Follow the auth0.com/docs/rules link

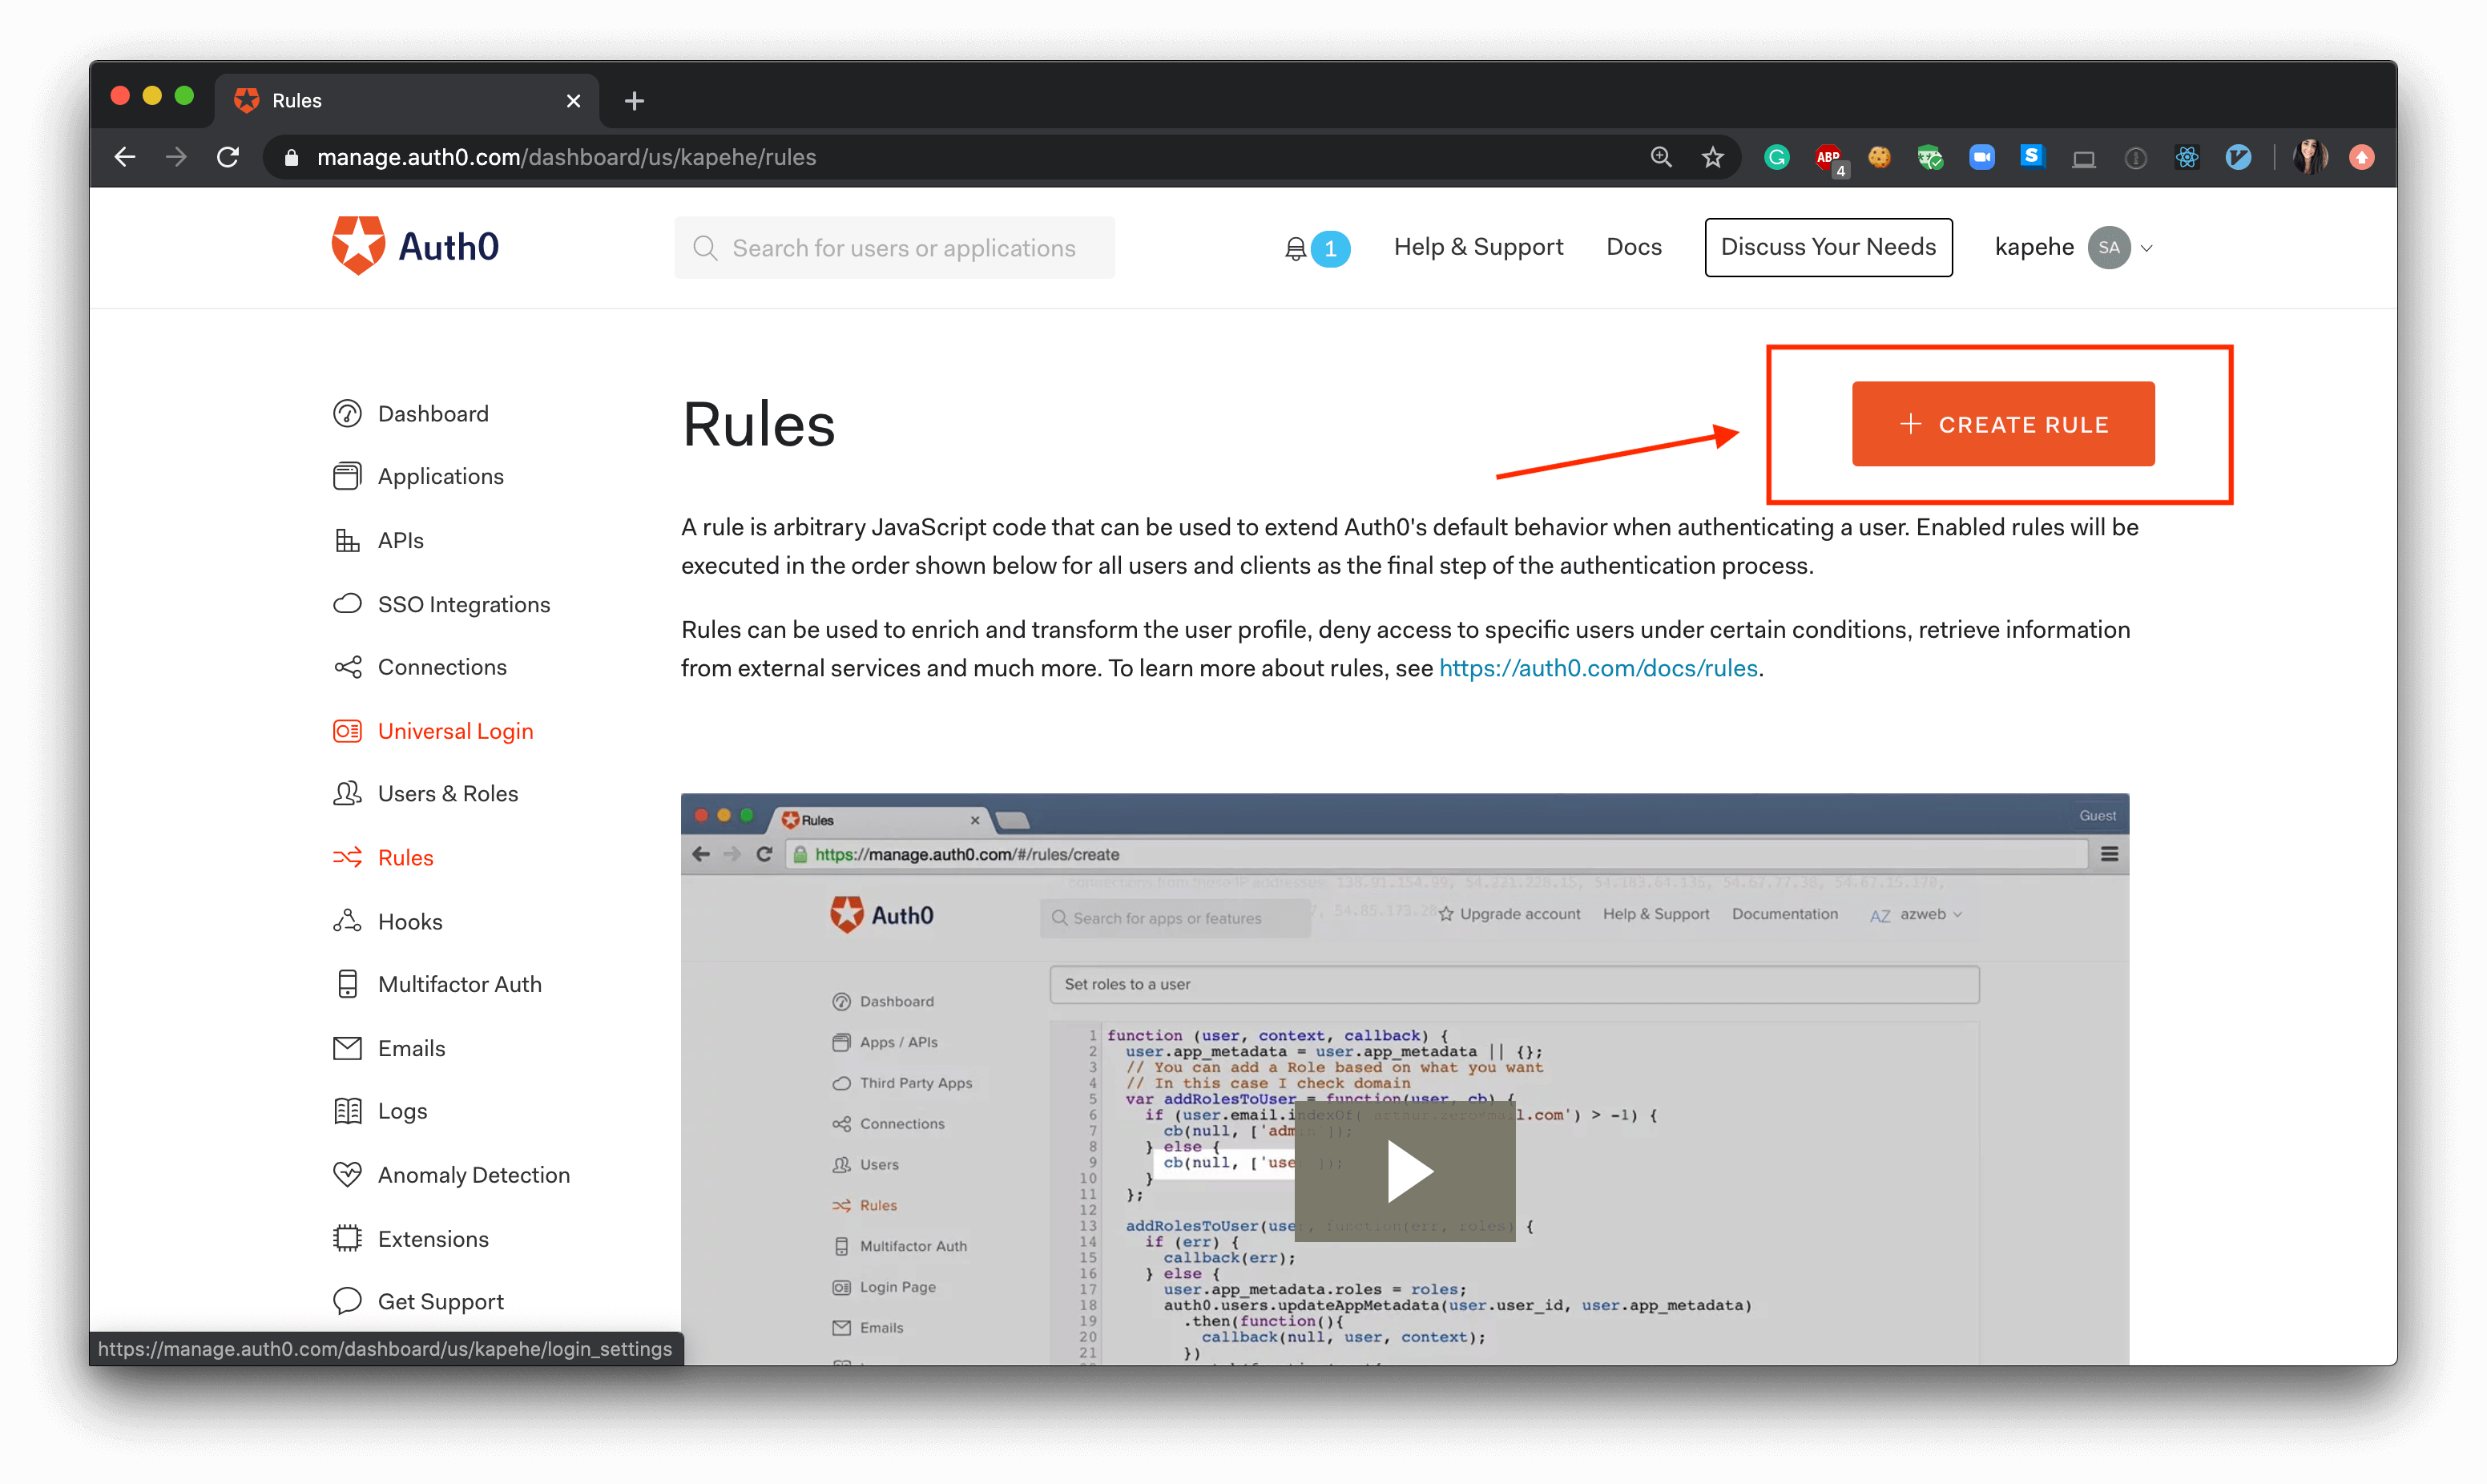pos(1598,668)
